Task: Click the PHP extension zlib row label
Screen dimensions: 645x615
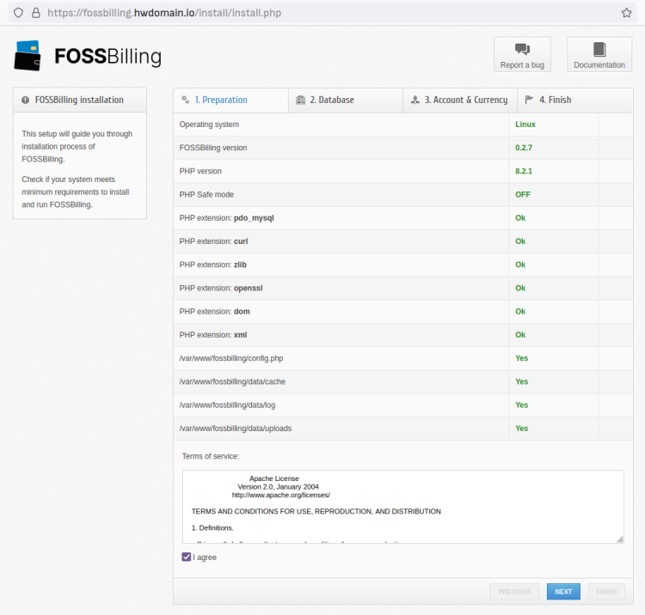Action: coord(213,265)
